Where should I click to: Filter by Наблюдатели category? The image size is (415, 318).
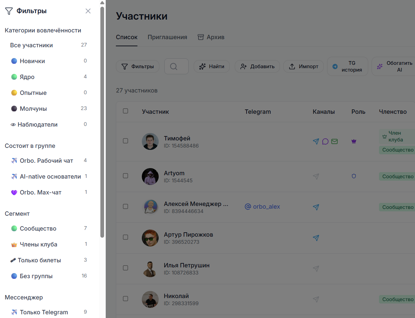[49, 125]
